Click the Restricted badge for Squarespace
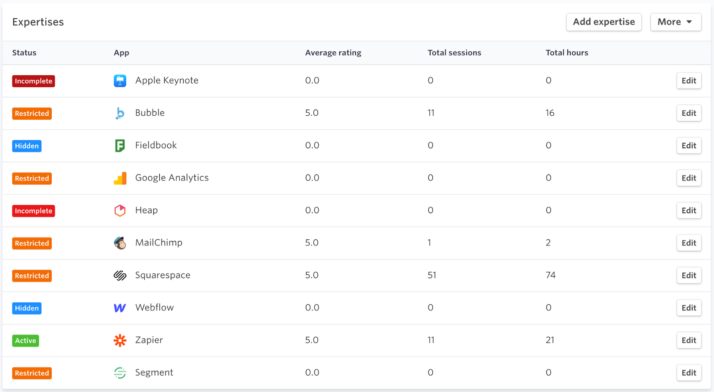Image resolution: width=714 pixels, height=392 pixels. pyautogui.click(x=32, y=276)
